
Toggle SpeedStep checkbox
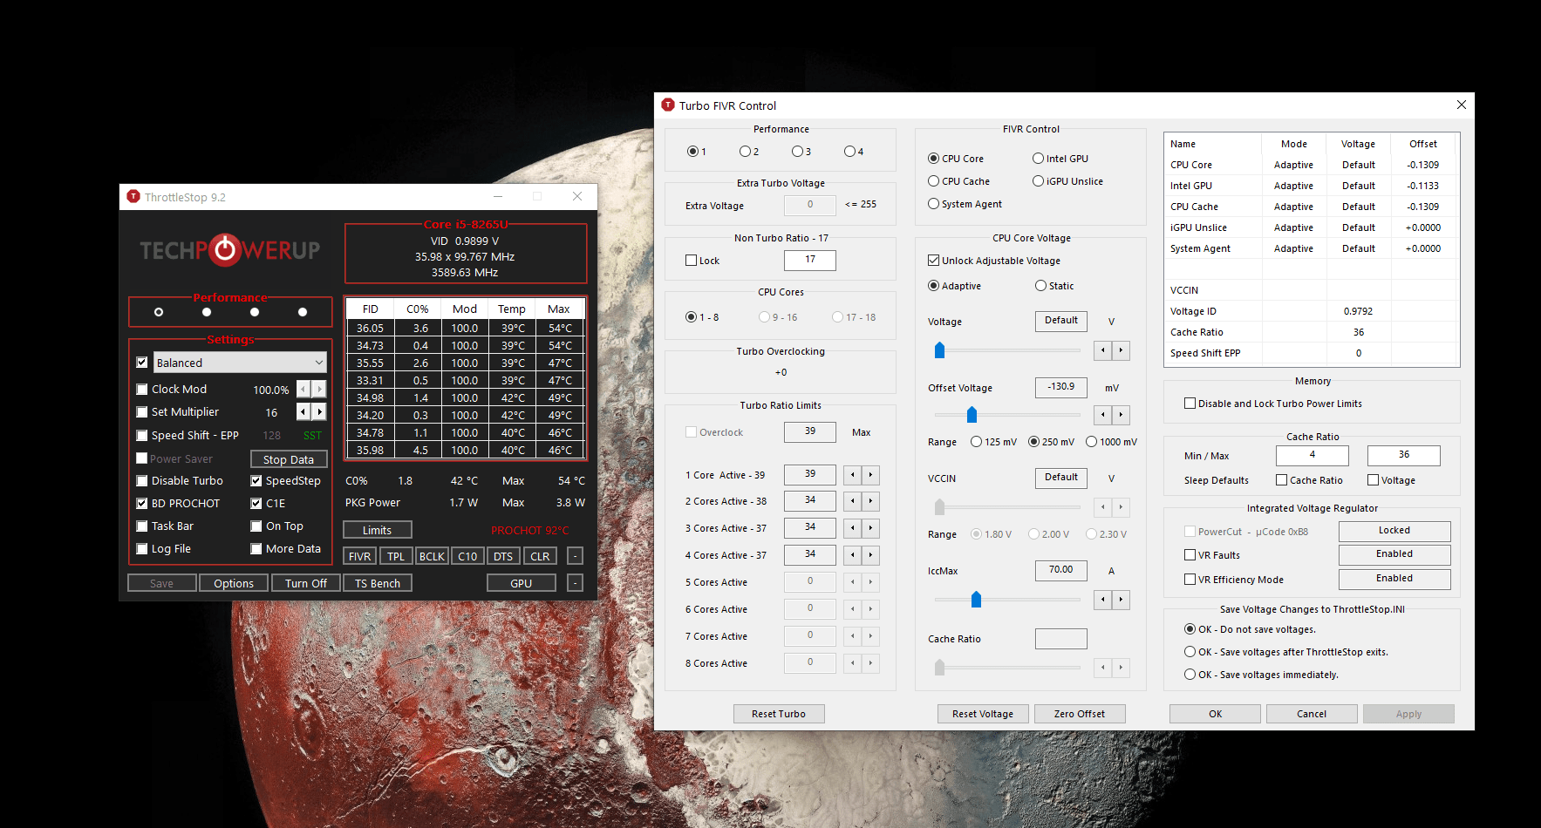[x=256, y=480]
